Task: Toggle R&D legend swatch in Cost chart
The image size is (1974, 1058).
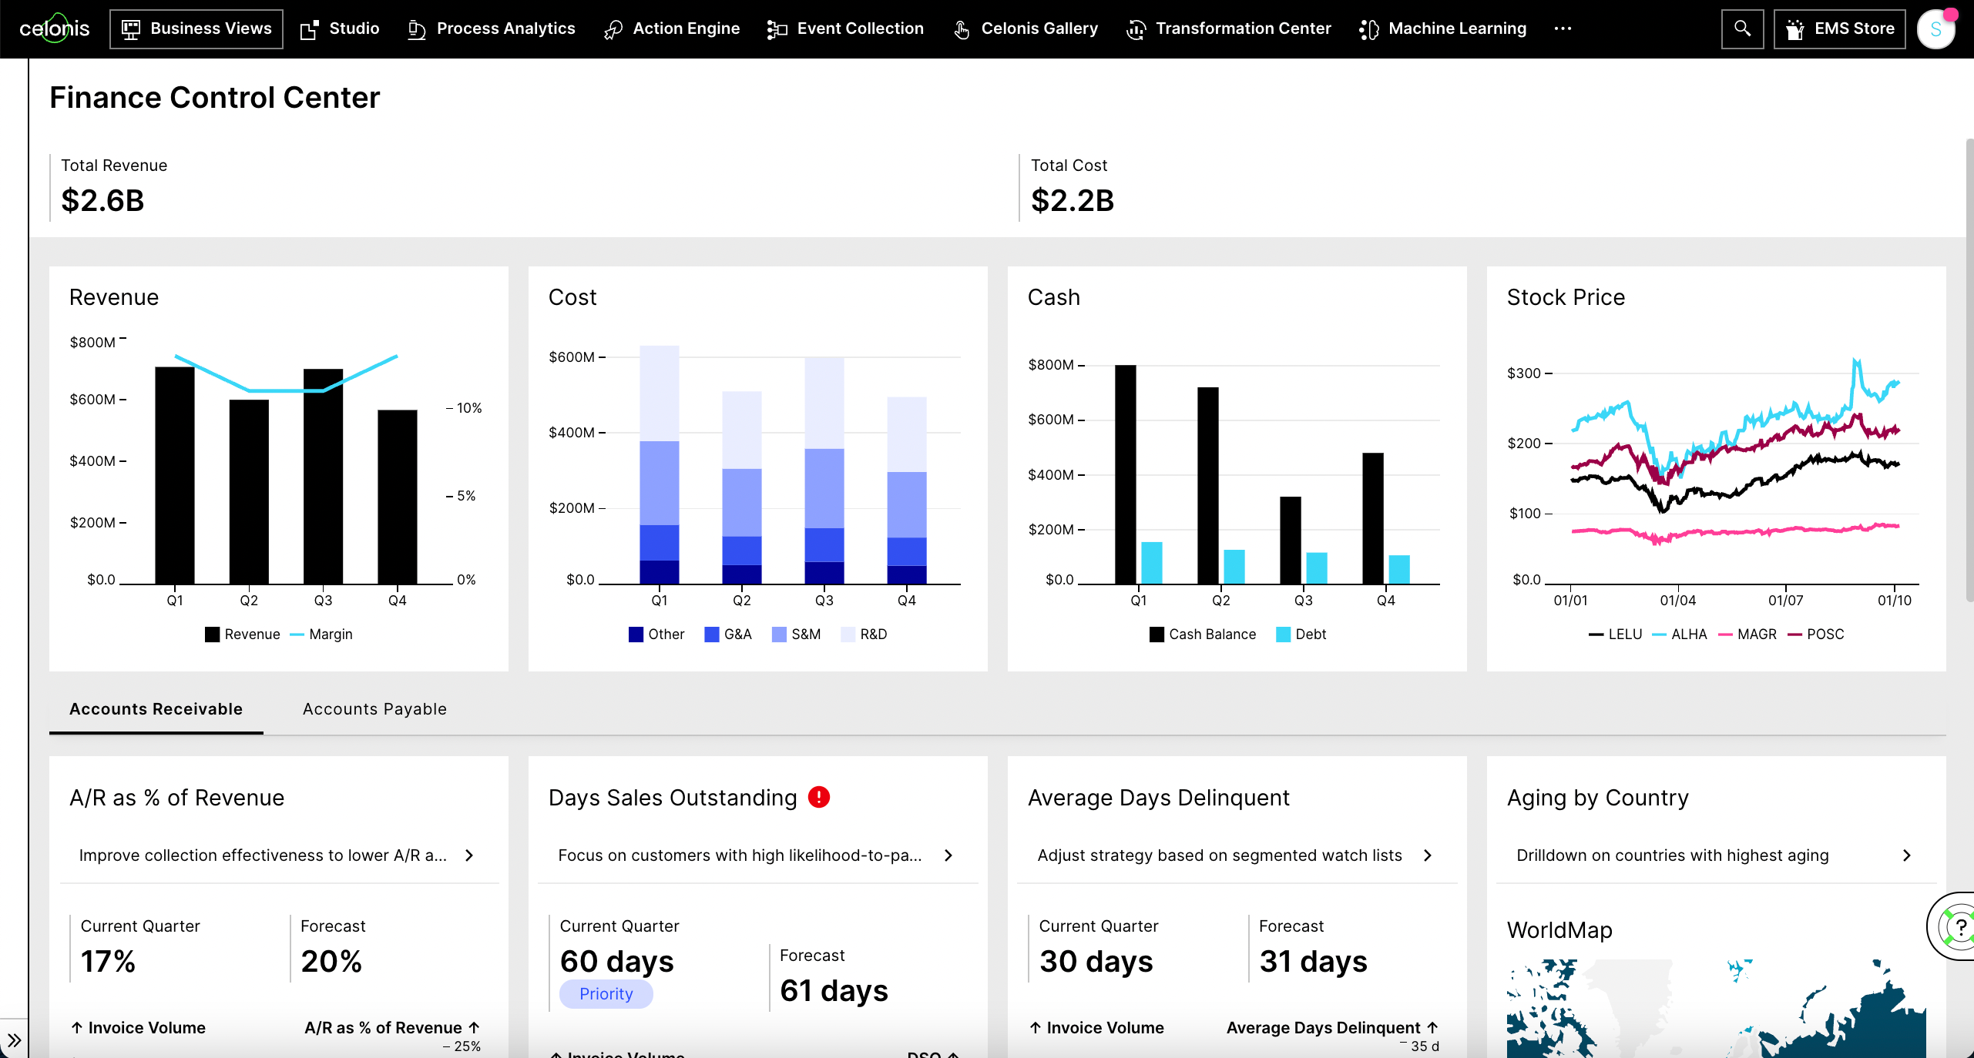Action: [x=848, y=634]
